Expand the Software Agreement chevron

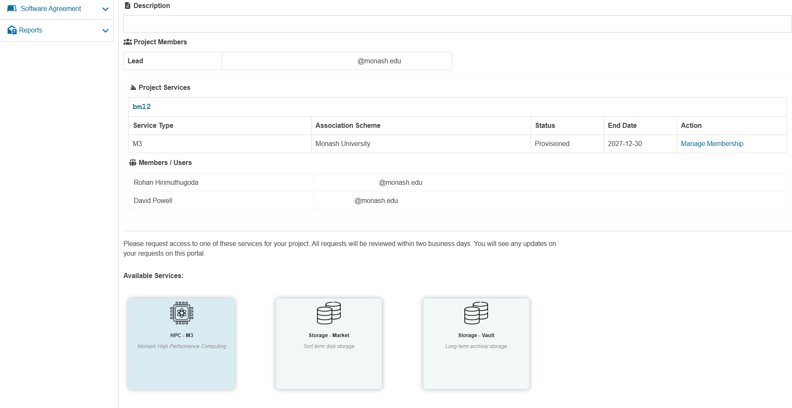coord(106,9)
